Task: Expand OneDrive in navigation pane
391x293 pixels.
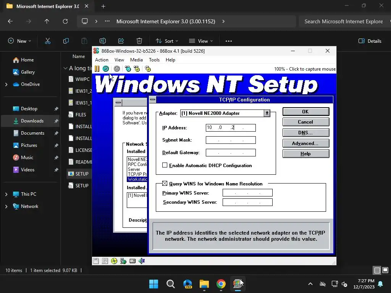Action: pyautogui.click(x=6, y=84)
